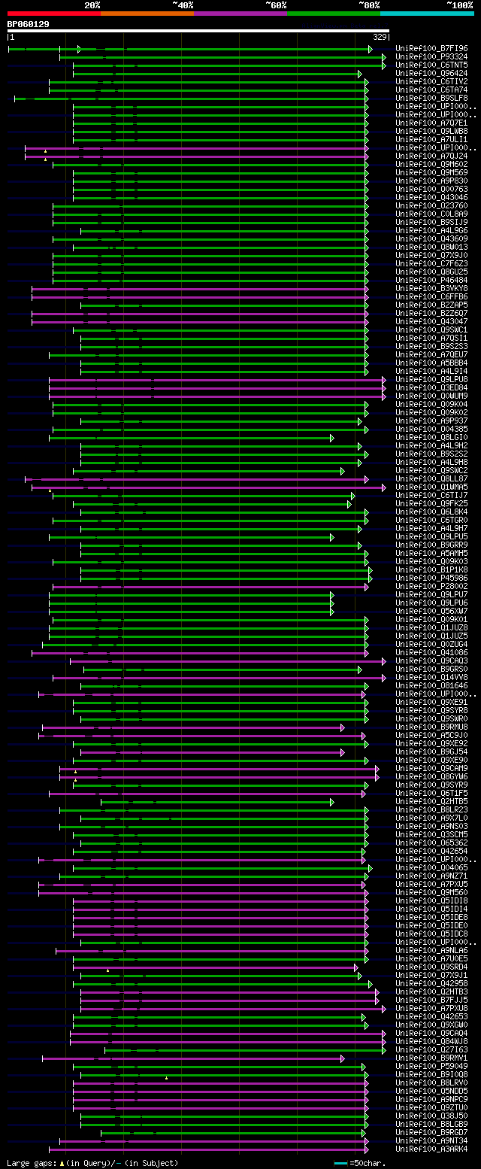Click the cyan ~100% identity color segment
This screenshot has width=481, height=1169.
point(427,13)
